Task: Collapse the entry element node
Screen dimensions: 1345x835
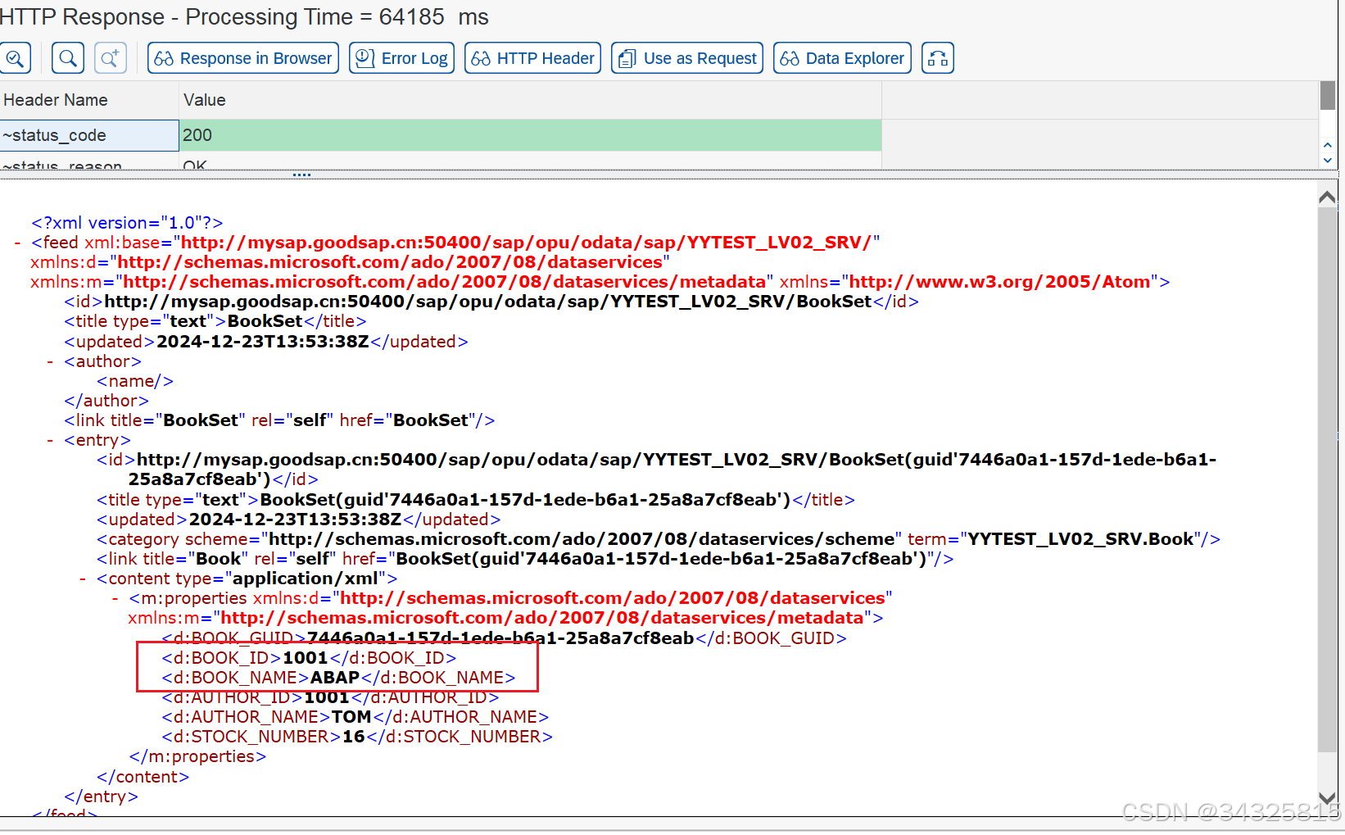Action: coord(50,440)
